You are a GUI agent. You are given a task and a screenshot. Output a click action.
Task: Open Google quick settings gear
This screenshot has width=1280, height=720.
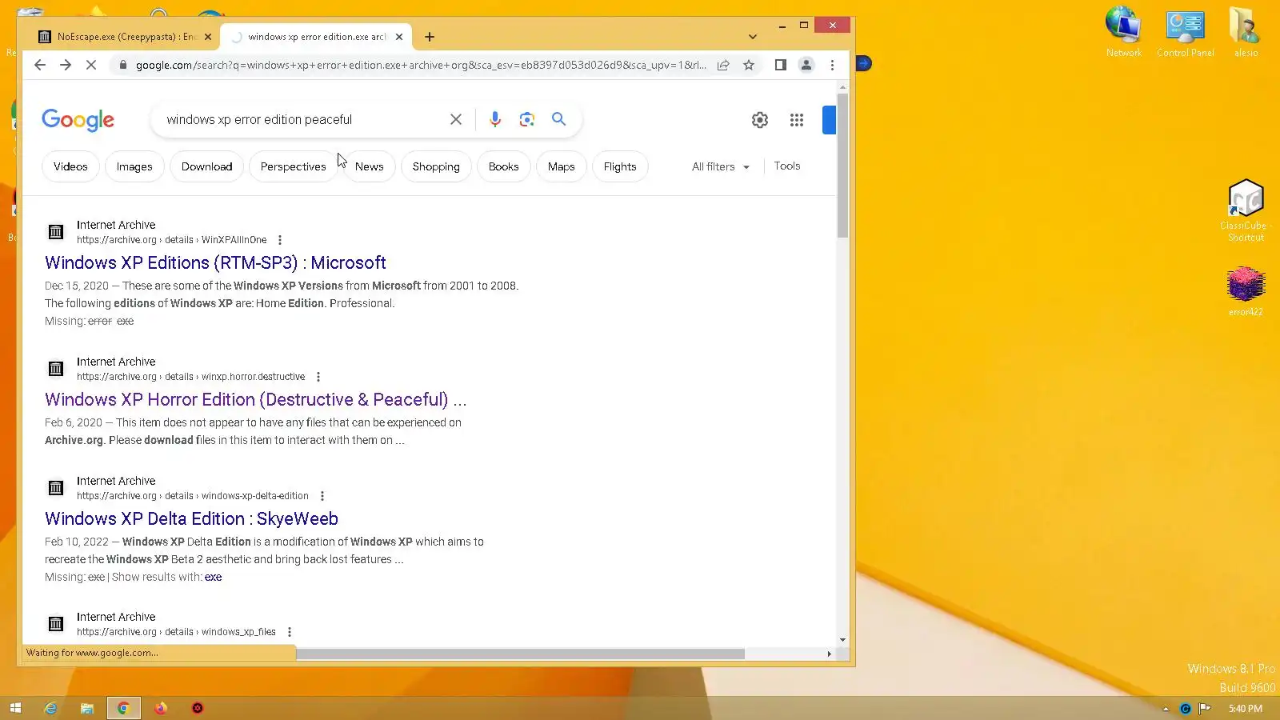(x=760, y=120)
